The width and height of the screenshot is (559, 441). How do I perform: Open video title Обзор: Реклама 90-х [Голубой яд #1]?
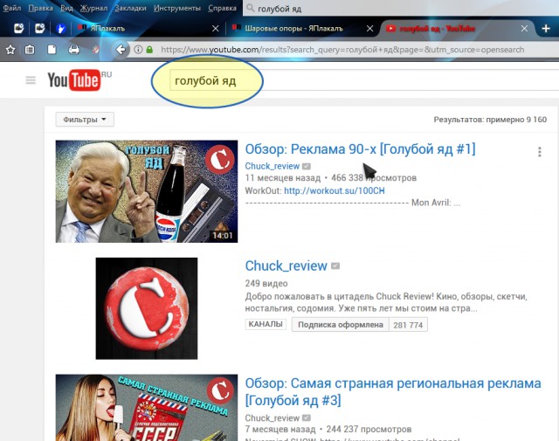coord(360,149)
